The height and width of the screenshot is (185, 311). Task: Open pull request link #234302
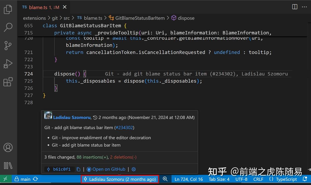pos(124,127)
